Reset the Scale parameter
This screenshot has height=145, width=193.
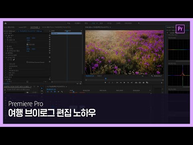click(49, 40)
